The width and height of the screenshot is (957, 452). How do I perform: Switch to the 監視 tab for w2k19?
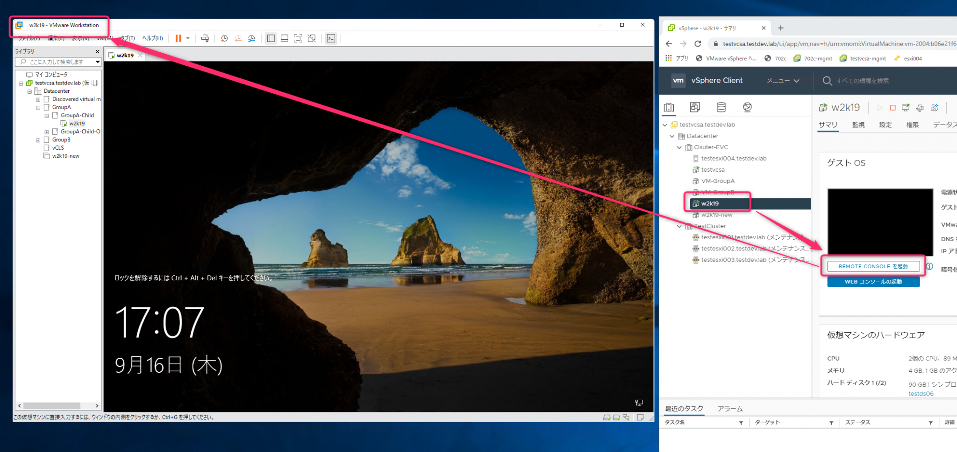click(x=858, y=125)
